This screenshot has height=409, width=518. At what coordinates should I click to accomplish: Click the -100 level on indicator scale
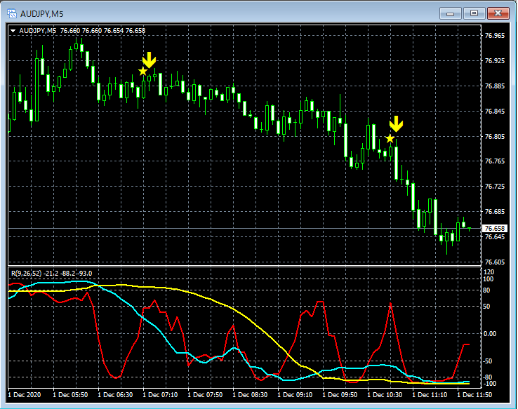click(x=490, y=384)
